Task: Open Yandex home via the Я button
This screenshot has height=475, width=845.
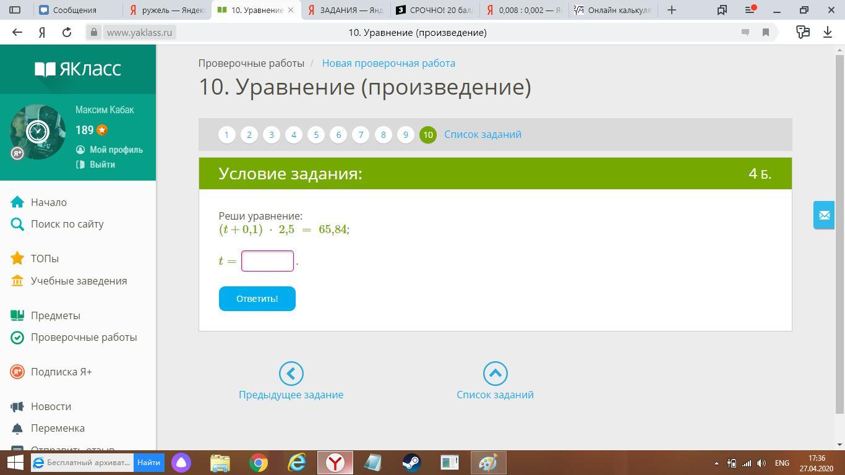Action: [x=42, y=32]
